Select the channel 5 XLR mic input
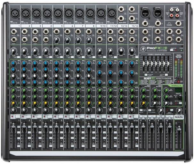The height and width of the screenshot is (164, 194). click(x=58, y=13)
